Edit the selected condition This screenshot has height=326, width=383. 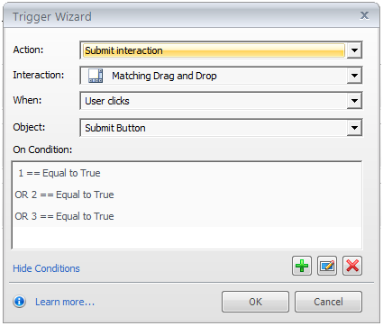click(327, 266)
